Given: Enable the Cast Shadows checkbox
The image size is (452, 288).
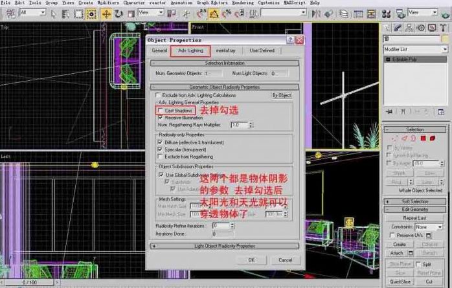Looking at the screenshot, I should [161, 111].
